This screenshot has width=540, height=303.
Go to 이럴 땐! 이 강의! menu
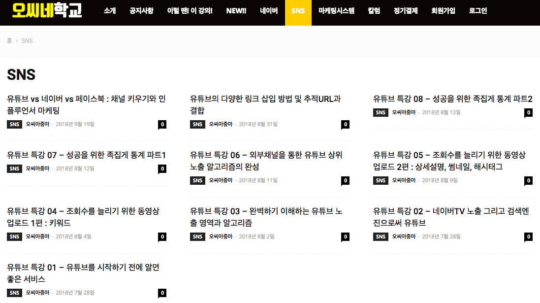click(190, 11)
